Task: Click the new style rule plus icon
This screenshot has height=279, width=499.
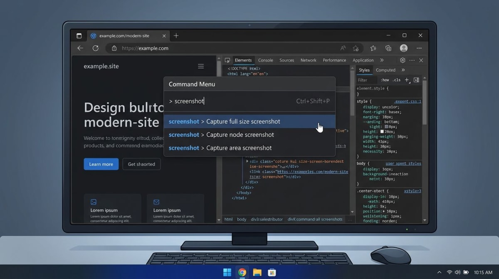Action: coord(407,80)
